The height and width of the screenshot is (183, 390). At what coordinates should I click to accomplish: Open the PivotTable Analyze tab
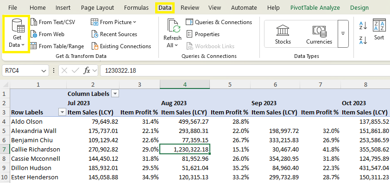315,8
